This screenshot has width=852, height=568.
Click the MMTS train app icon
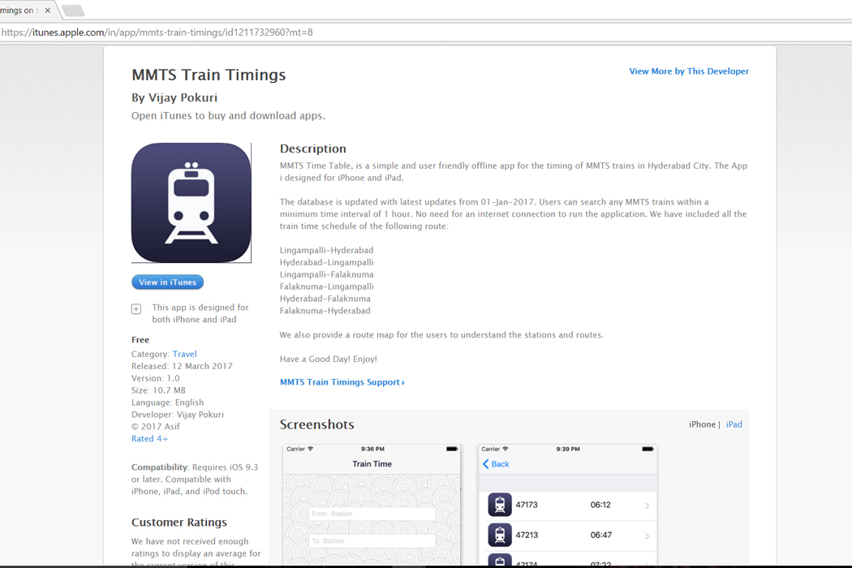pyautogui.click(x=191, y=203)
